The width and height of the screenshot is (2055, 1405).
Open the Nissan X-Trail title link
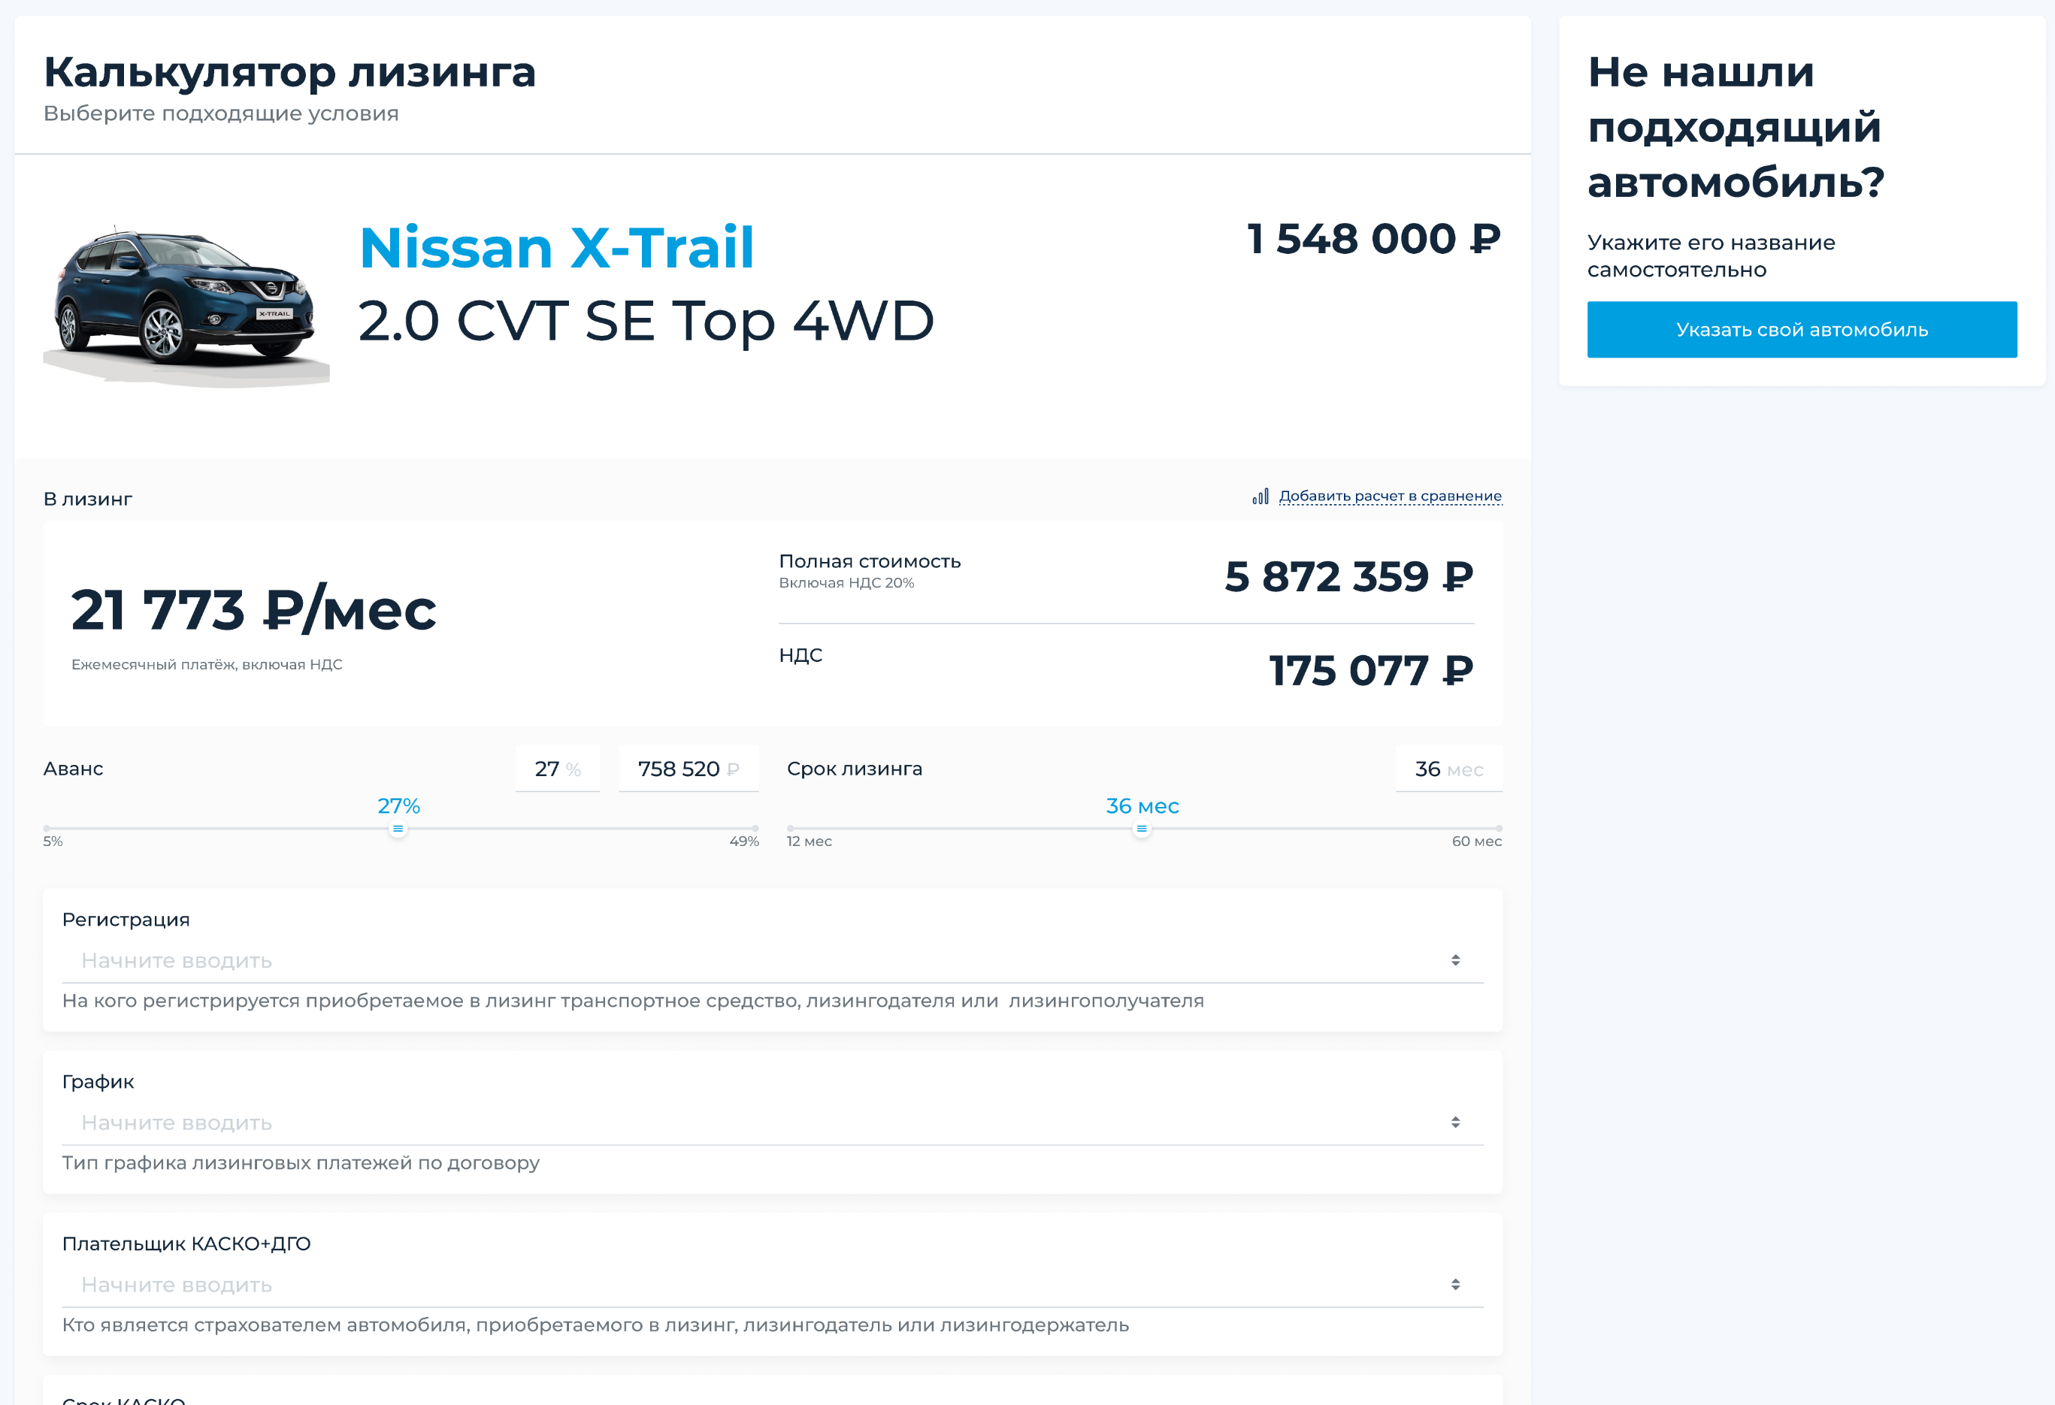556,246
